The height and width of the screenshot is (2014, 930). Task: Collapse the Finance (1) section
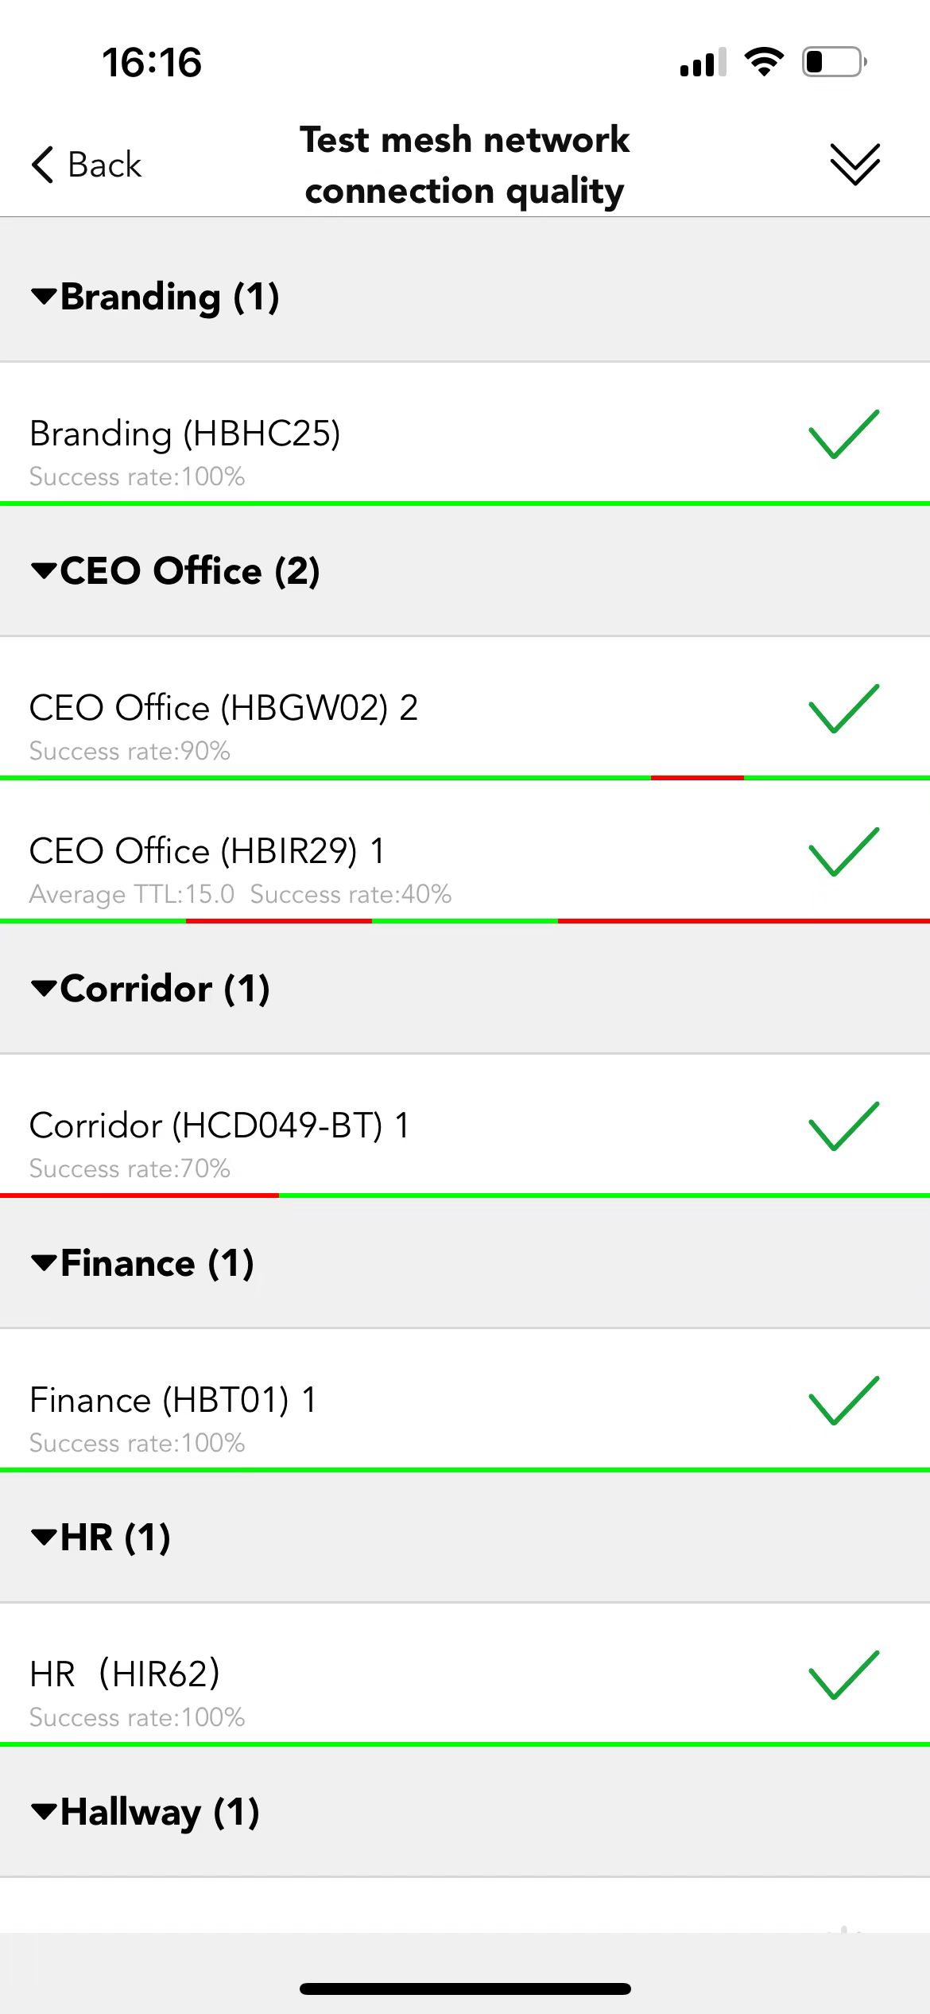tap(465, 1263)
